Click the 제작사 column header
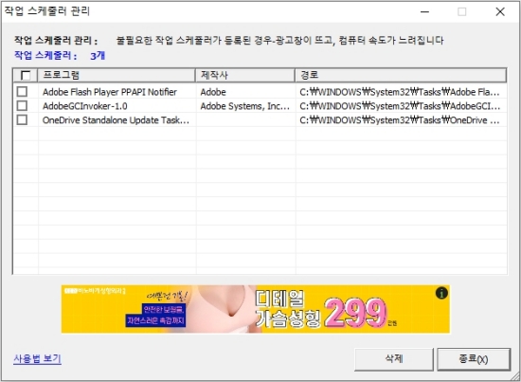521x382 pixels. 245,75
